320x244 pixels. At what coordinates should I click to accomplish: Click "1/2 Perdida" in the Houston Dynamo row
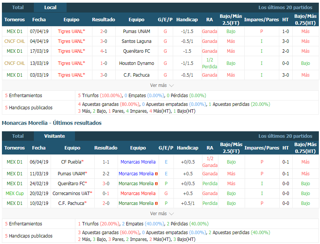point(210,63)
